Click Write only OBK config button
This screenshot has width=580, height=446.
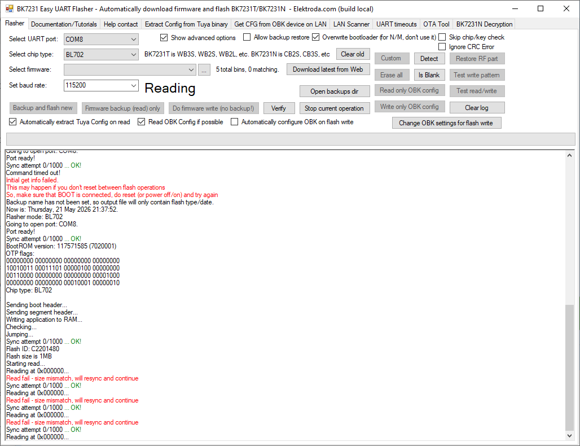[409, 107]
